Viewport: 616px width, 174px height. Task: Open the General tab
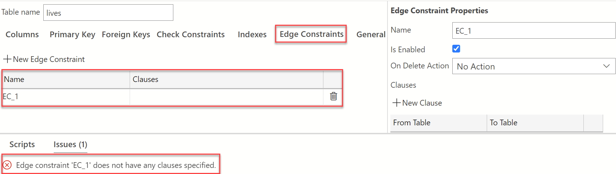(371, 34)
